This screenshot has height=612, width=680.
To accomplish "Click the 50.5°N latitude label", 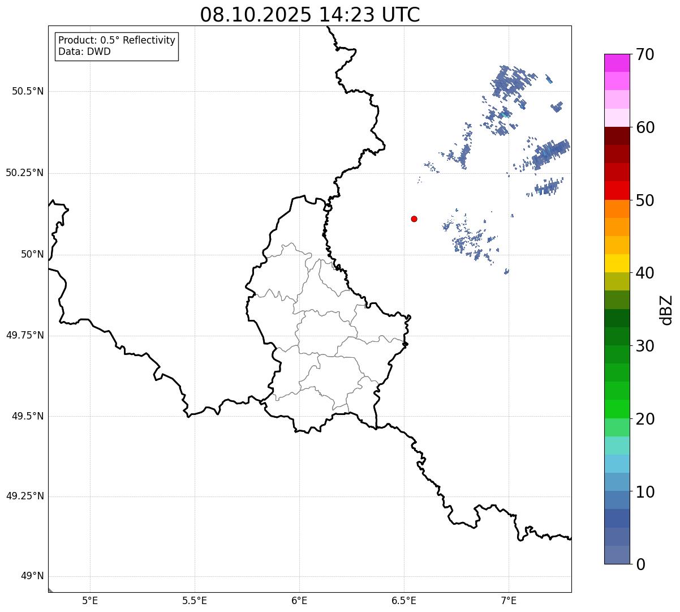I will coord(28,91).
